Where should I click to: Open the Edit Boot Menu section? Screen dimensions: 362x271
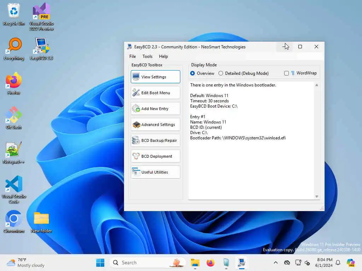(x=156, y=93)
